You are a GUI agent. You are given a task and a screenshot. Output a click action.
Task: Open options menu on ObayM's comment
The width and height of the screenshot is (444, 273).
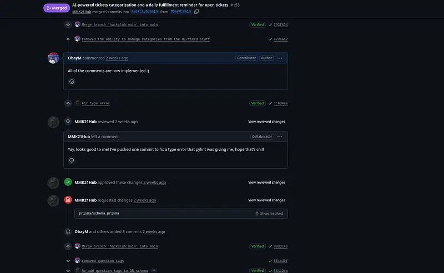point(280,58)
